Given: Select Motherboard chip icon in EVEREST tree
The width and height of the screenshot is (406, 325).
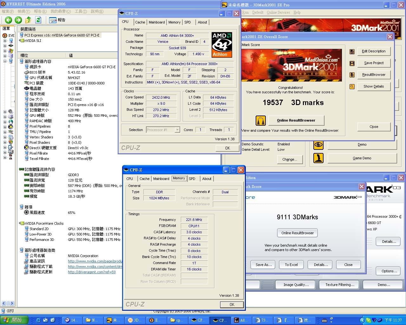Looking at the screenshot, I should pos(11,46).
